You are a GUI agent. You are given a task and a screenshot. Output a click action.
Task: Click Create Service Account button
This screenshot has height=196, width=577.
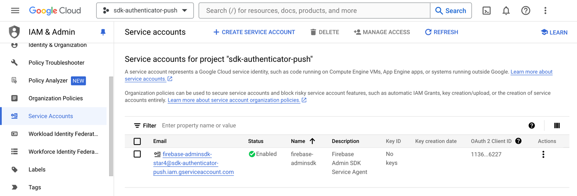[x=254, y=32]
